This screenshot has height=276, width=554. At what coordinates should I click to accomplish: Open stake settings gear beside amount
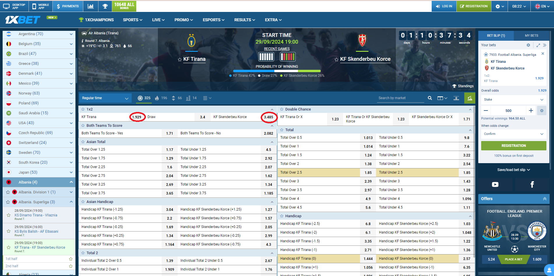point(542,111)
